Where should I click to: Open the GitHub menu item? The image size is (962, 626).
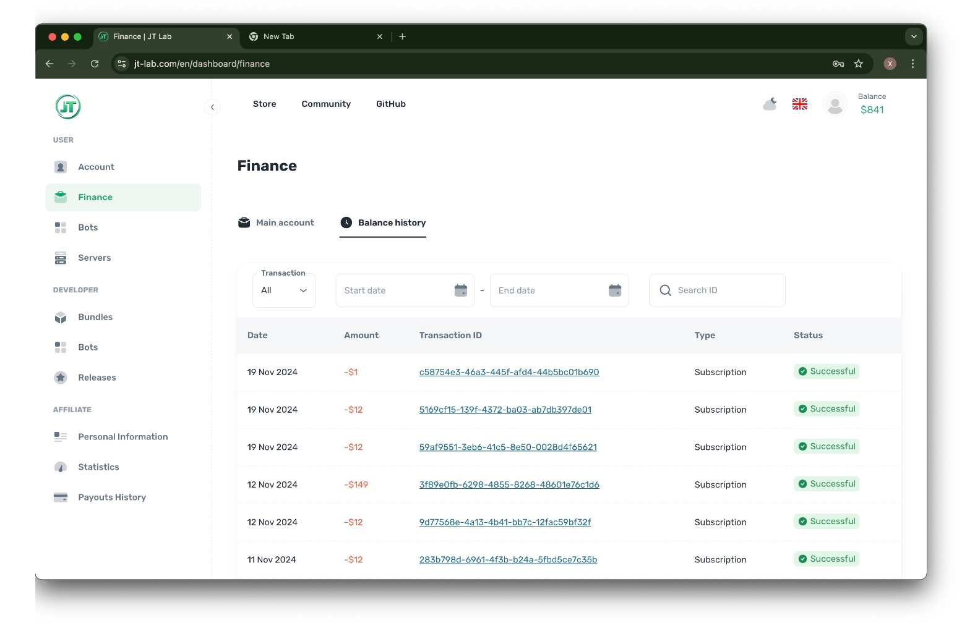click(391, 104)
